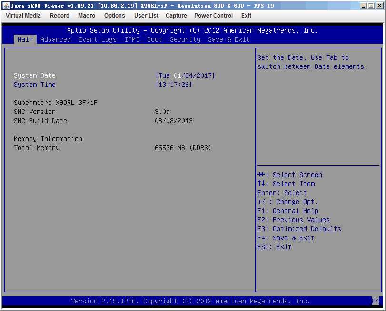386x311 pixels.
Task: Click the 65536 MB (DDR3) value
Action: (183, 148)
